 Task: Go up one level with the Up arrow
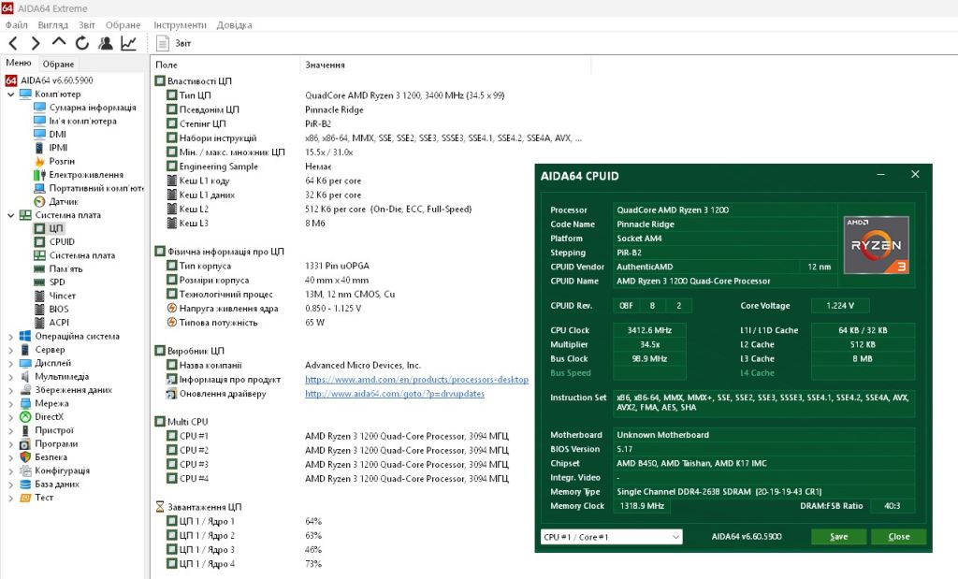pyautogui.click(x=59, y=42)
